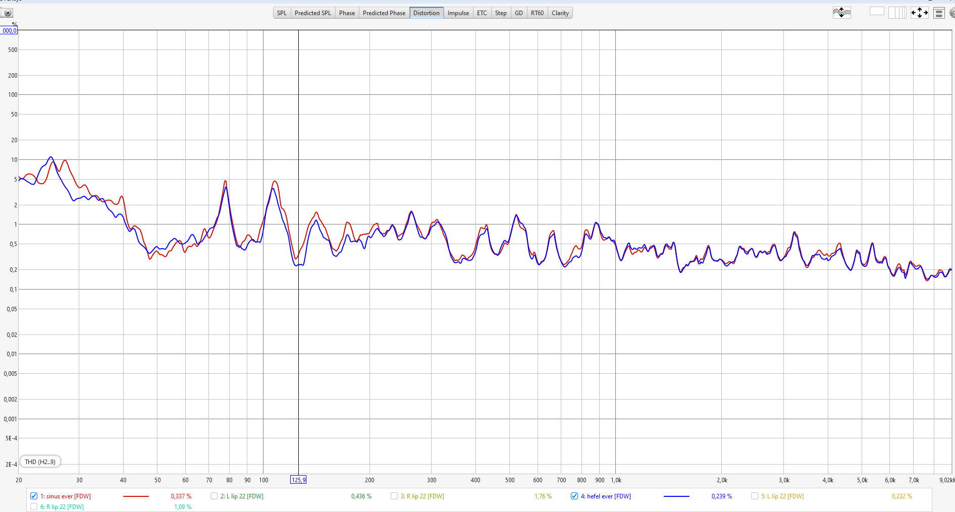Click the cursor frequency box '125,9'

tap(298, 480)
